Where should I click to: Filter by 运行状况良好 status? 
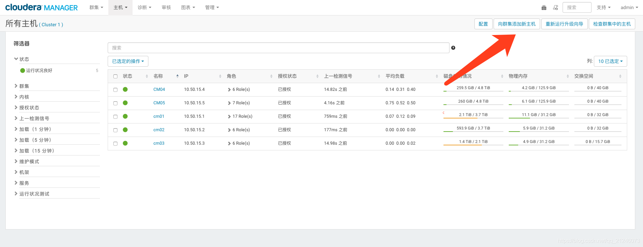39,71
